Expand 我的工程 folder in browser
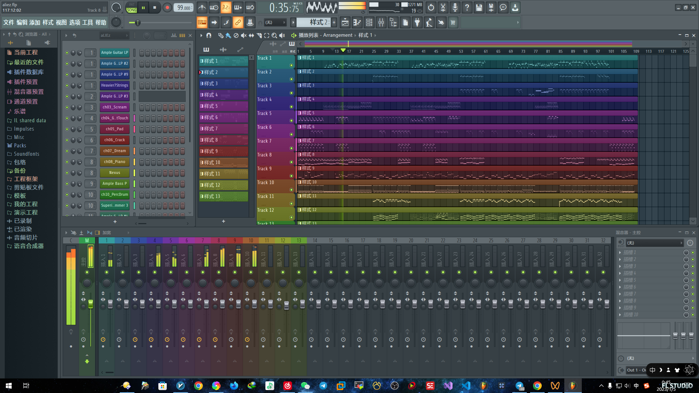Screen dimensions: 699x393 (25, 204)
